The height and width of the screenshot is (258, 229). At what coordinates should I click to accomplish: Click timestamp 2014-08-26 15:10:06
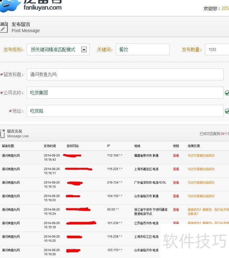(x=52, y=252)
